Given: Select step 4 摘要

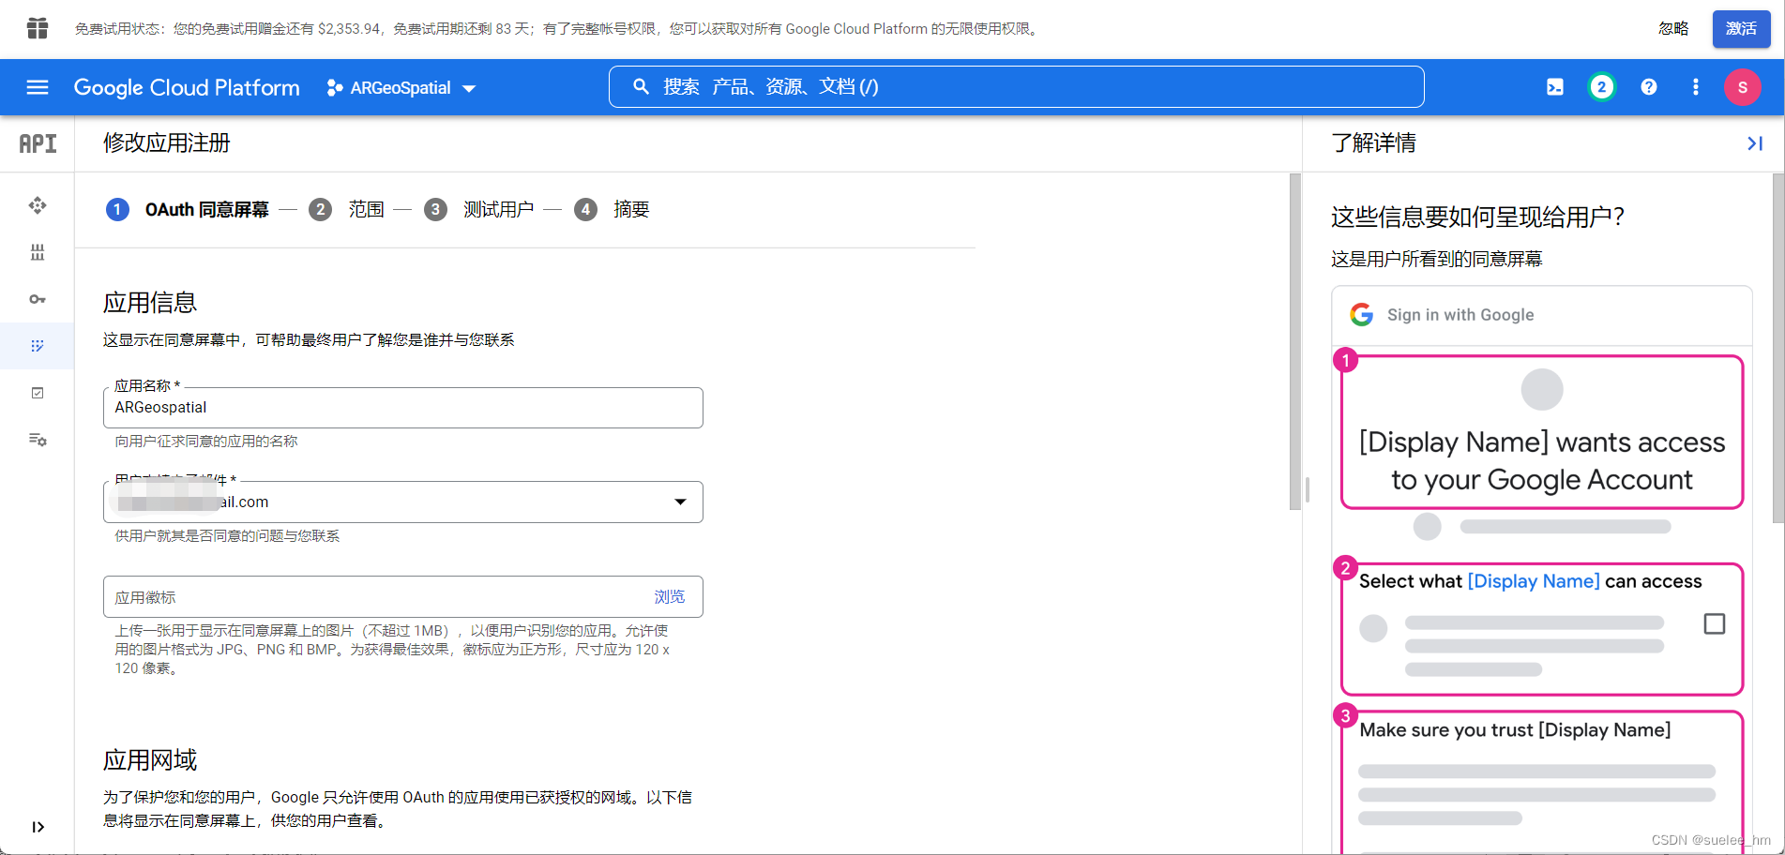Looking at the screenshot, I should 613,209.
